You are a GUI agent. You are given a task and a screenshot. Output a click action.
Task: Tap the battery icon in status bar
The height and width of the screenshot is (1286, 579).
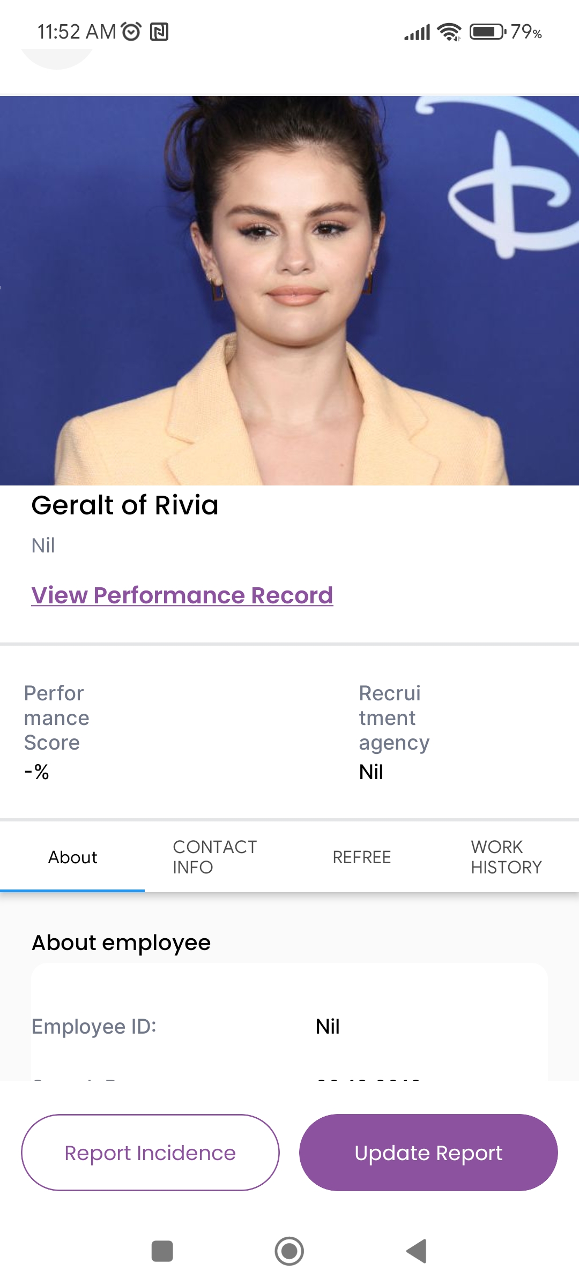[487, 32]
